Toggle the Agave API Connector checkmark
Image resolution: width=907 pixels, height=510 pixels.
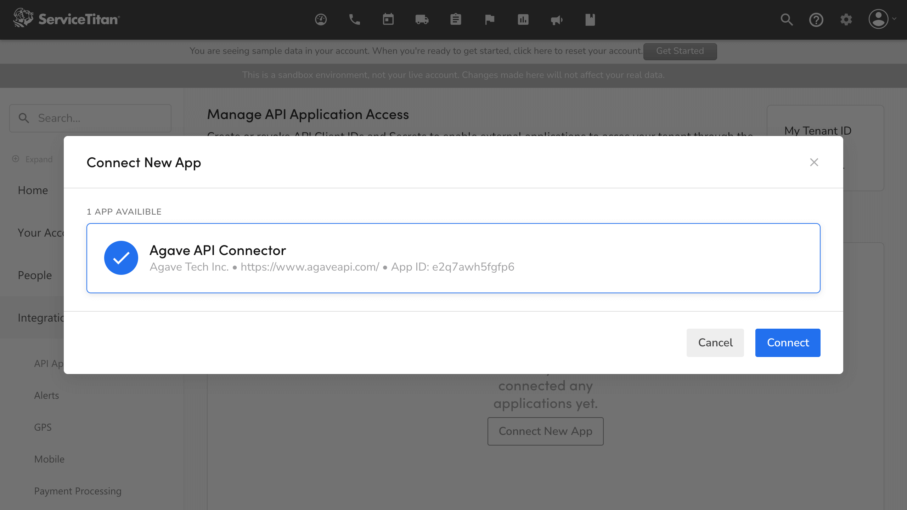click(x=121, y=258)
